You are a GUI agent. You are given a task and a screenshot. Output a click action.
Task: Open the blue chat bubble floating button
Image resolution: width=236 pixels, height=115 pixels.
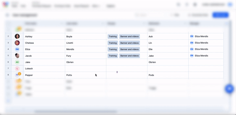230,89
